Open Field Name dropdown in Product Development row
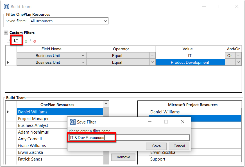The height and width of the screenshot is (167, 245). (x=83, y=62)
